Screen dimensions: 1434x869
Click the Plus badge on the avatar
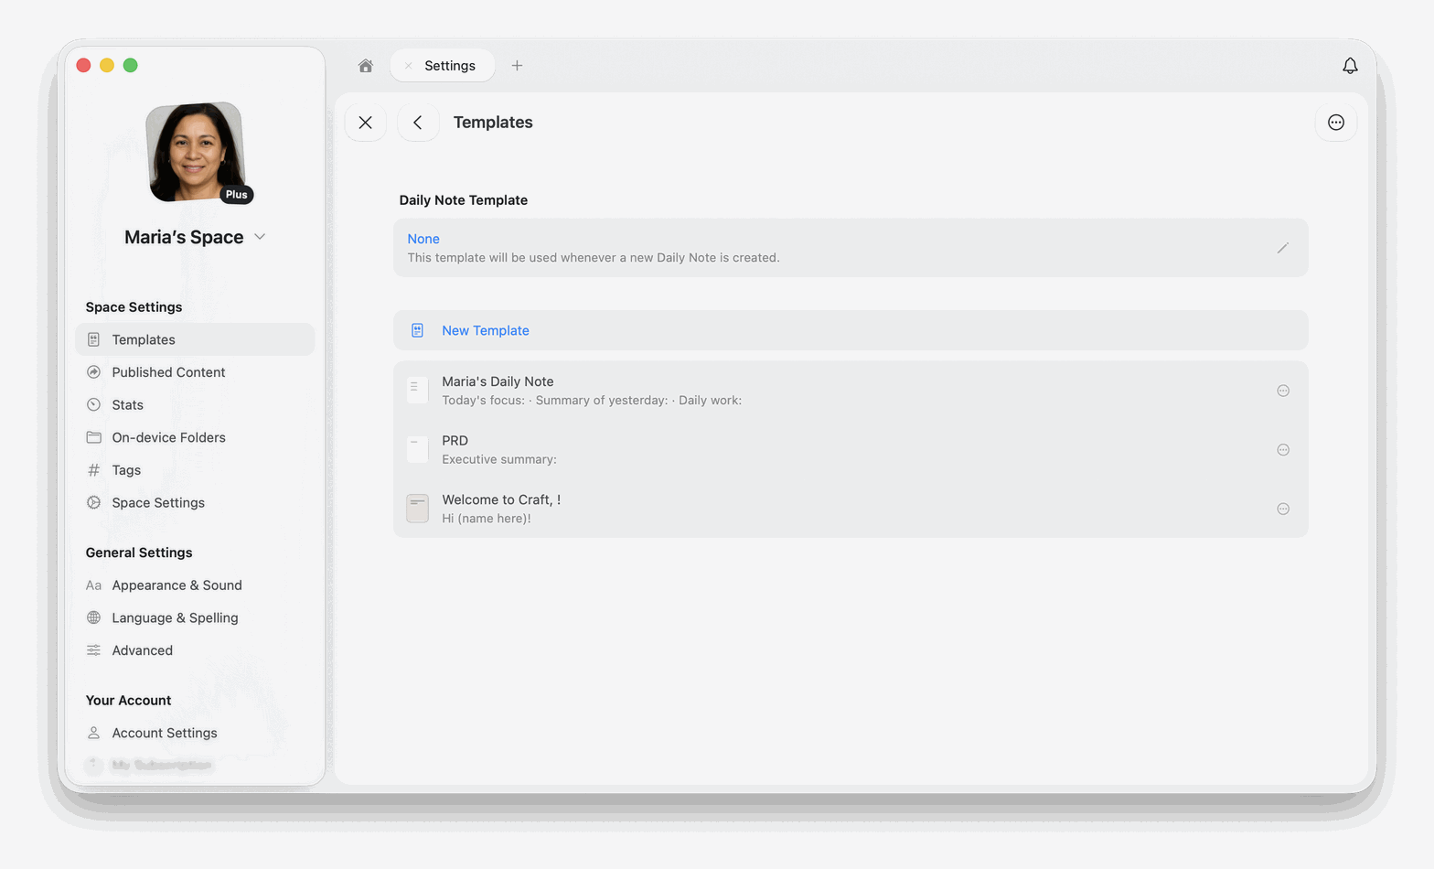pyautogui.click(x=236, y=195)
